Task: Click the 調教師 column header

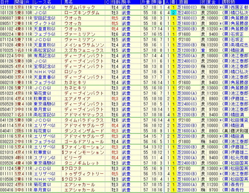Action: coord(227,2)
